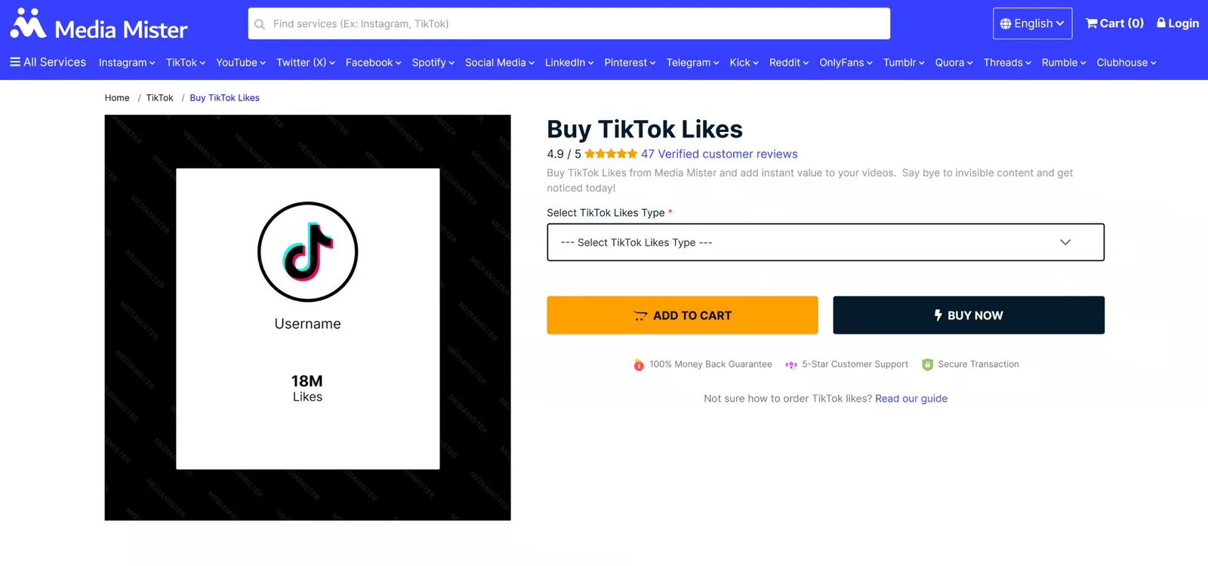Open the English language dropdown

point(1032,23)
